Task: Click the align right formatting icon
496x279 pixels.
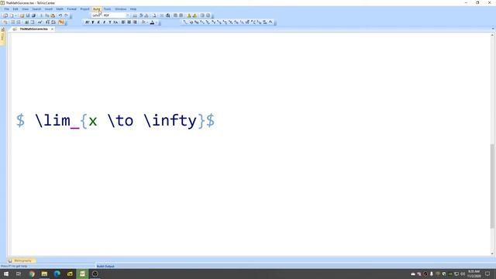Action: [x=135, y=22]
